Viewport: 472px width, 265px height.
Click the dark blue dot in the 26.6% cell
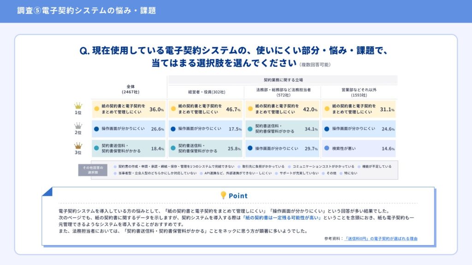(96, 129)
